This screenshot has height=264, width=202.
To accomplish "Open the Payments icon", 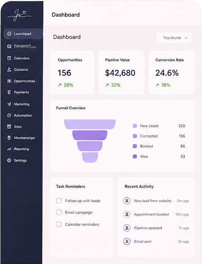I will 9,92.
